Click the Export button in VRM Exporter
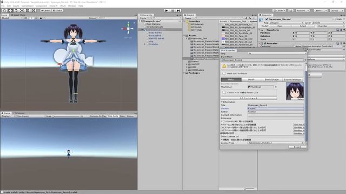Screen dimensions: 346x194 click(x=297, y=147)
